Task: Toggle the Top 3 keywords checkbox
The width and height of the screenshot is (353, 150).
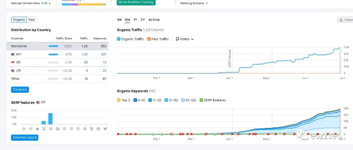Action: pyautogui.click(x=119, y=100)
